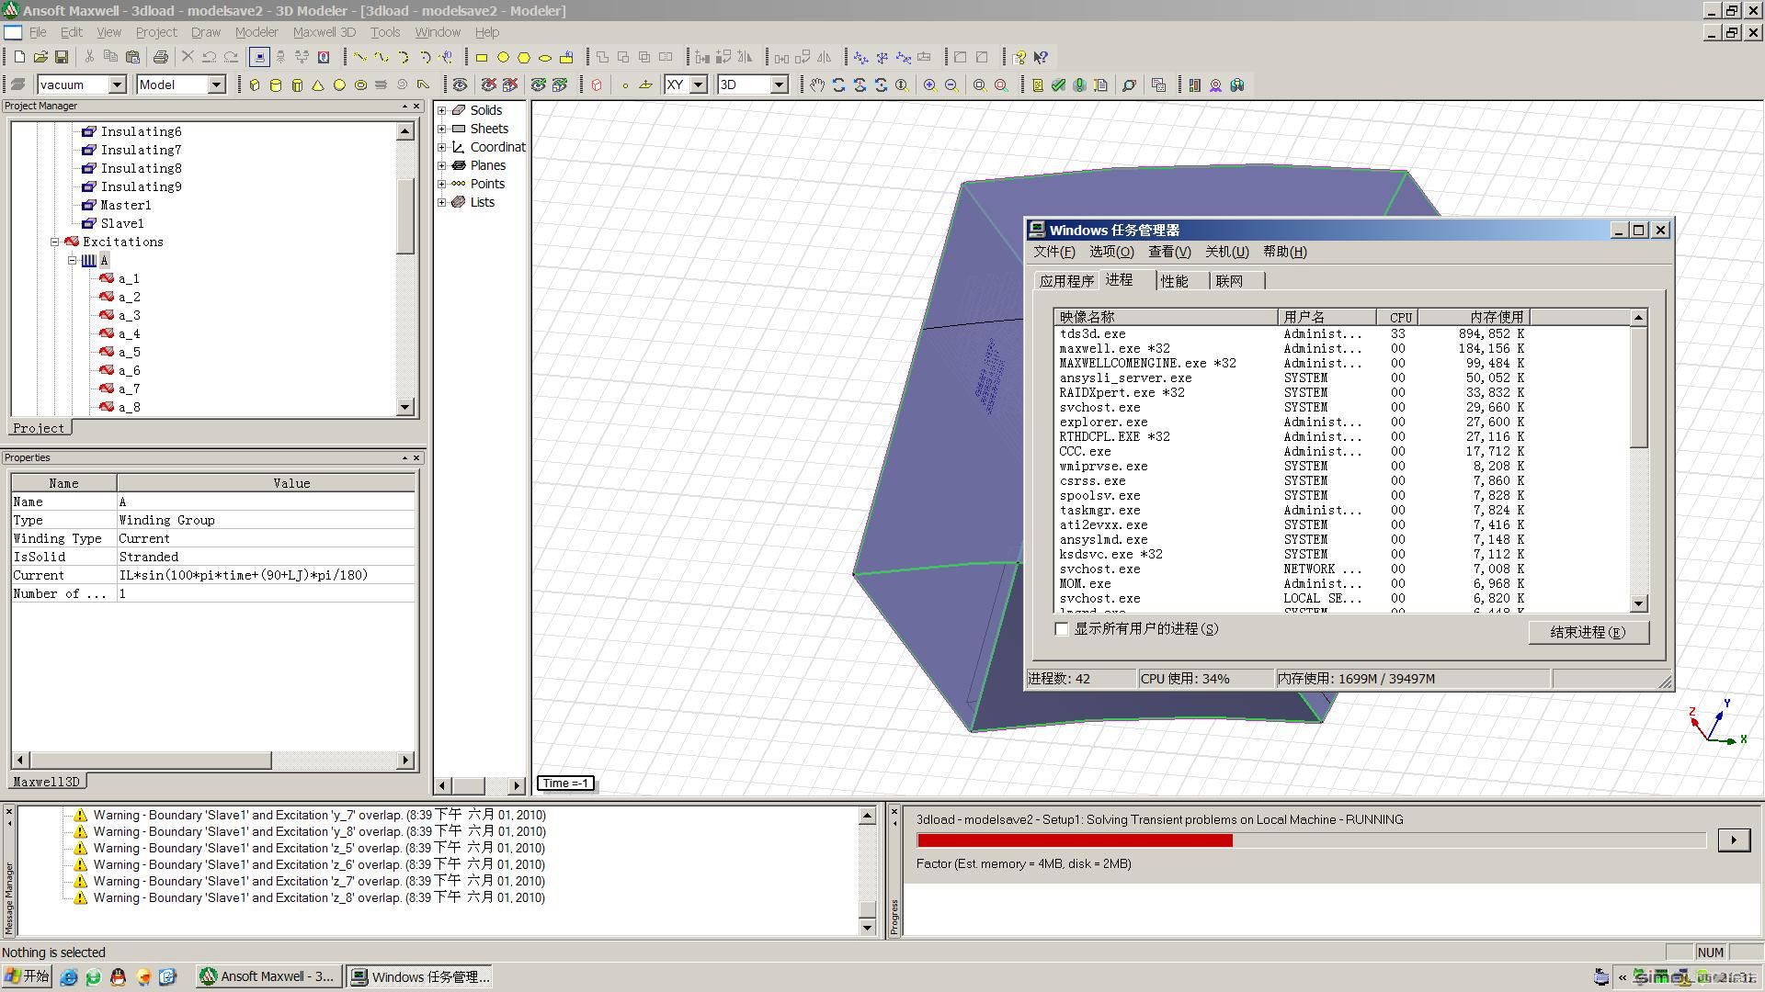
Task: Open the 开始 Start button
Action: (27, 976)
